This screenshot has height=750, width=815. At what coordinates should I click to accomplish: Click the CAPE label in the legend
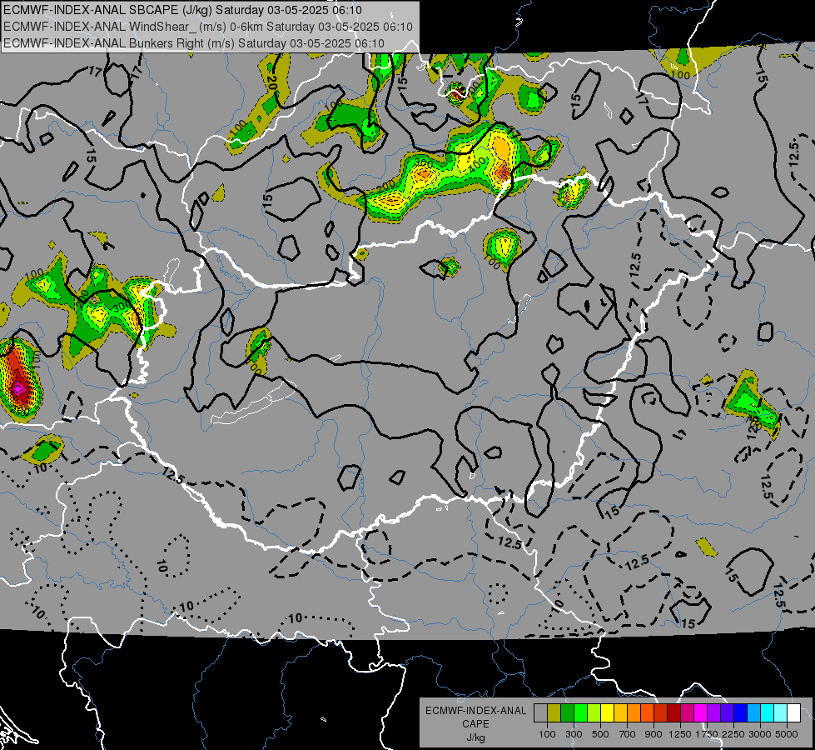pos(475,724)
